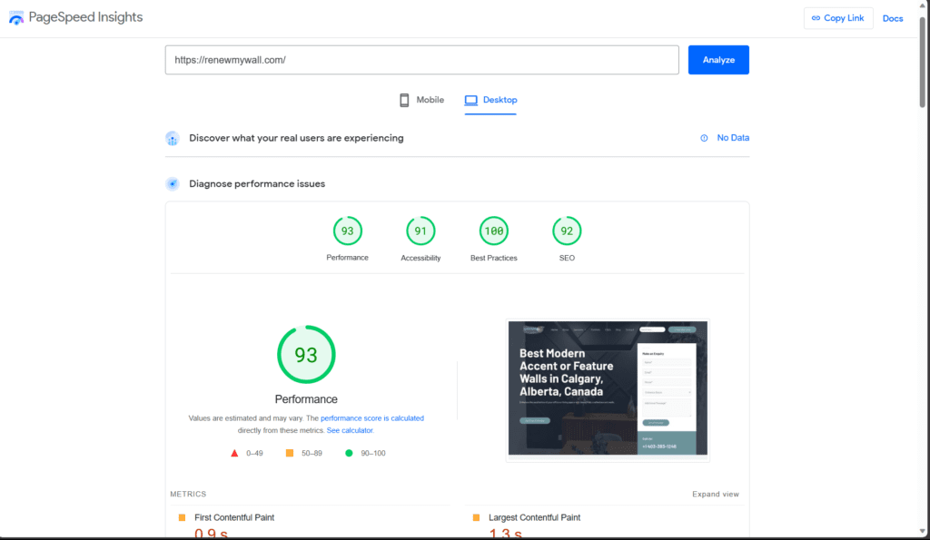Click orange square beside First Contentful Paint
The image size is (930, 540).
[182, 517]
